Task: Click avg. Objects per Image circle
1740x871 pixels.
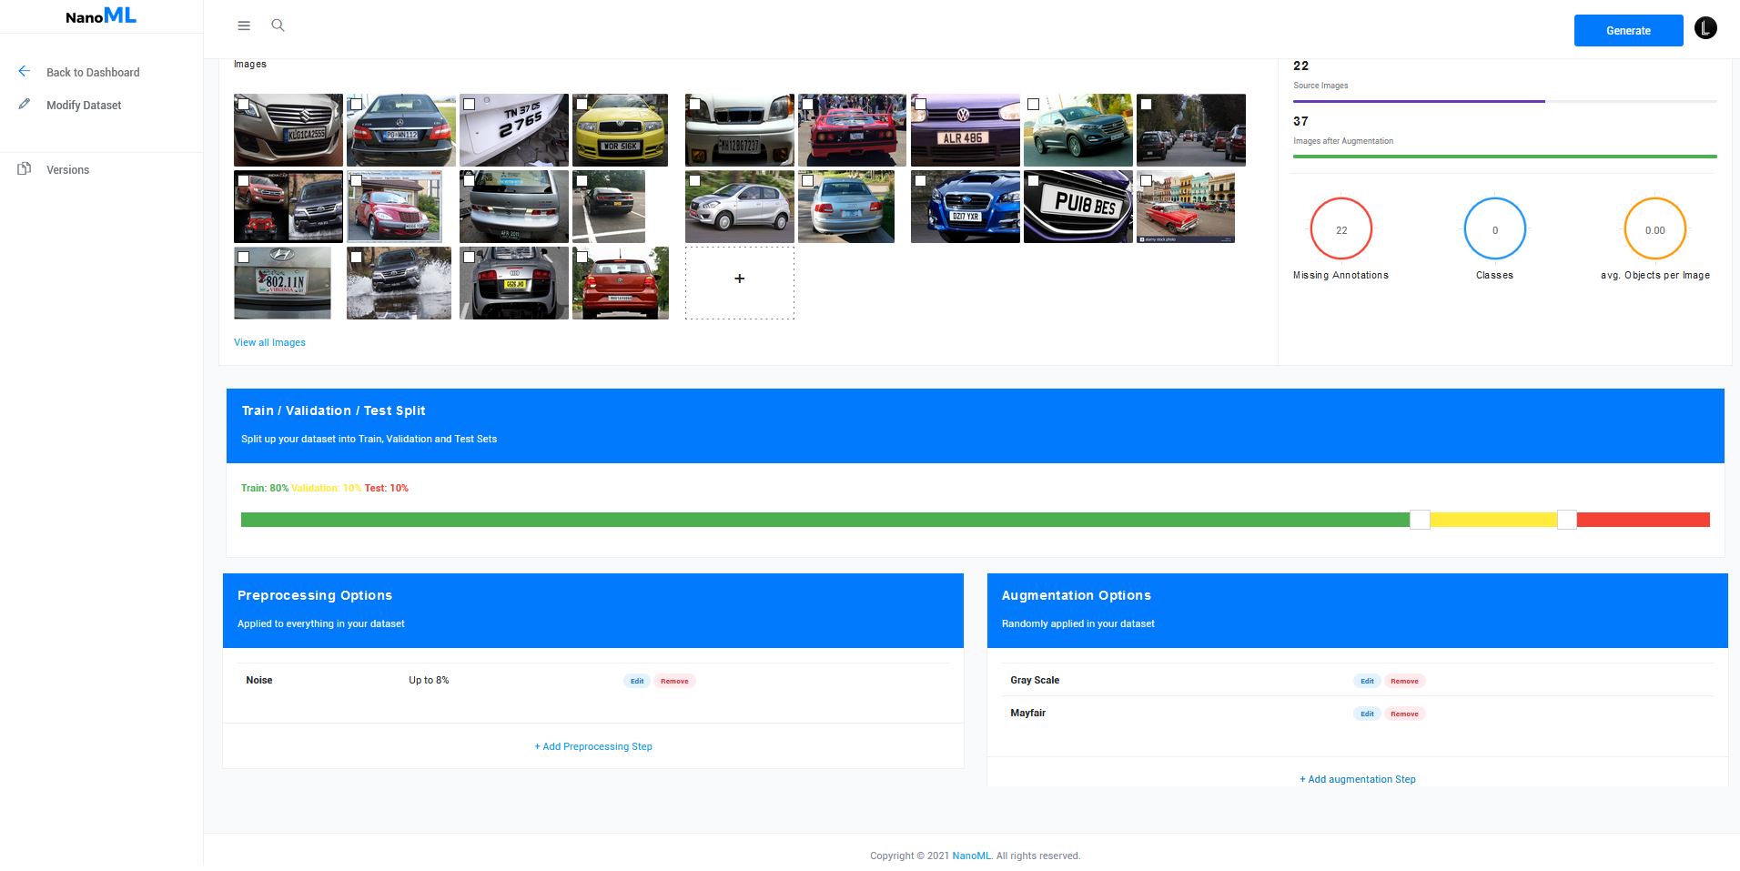Action: pyautogui.click(x=1654, y=229)
